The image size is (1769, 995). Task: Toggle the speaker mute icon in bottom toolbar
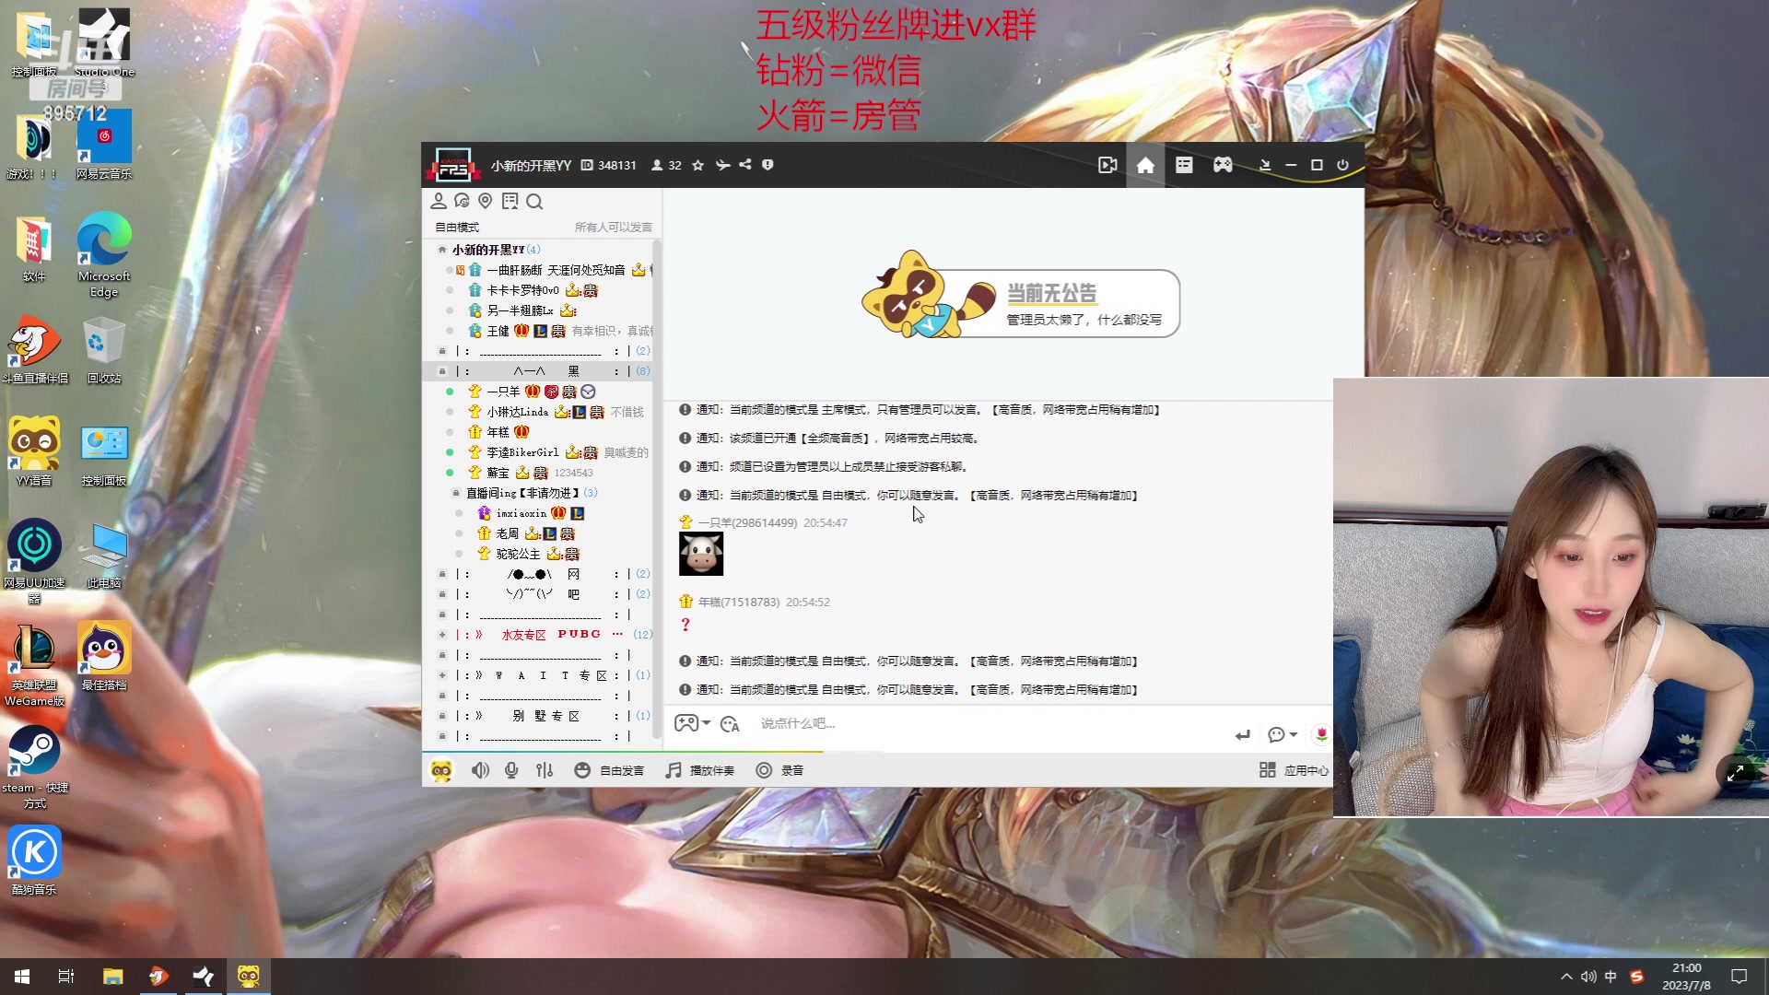480,769
